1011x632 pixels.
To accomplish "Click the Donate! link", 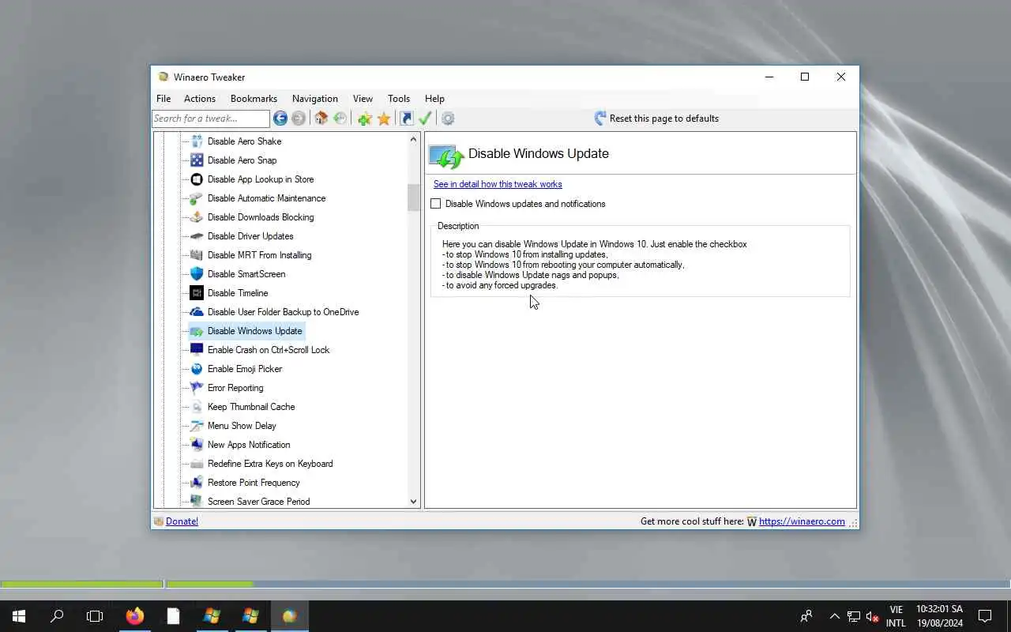I will pyautogui.click(x=182, y=521).
